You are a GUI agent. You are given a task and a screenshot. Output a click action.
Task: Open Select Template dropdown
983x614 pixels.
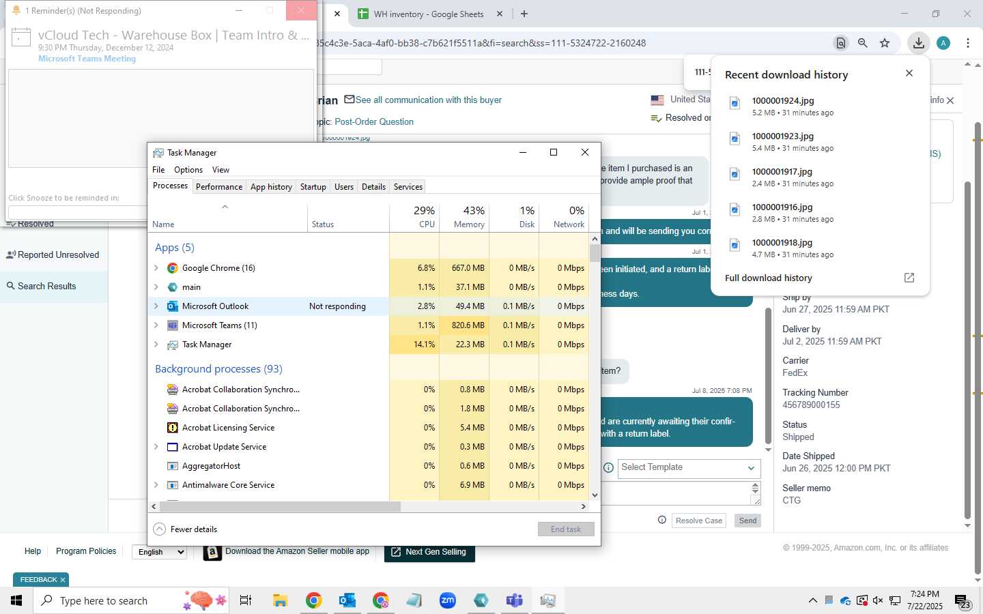coord(689,468)
